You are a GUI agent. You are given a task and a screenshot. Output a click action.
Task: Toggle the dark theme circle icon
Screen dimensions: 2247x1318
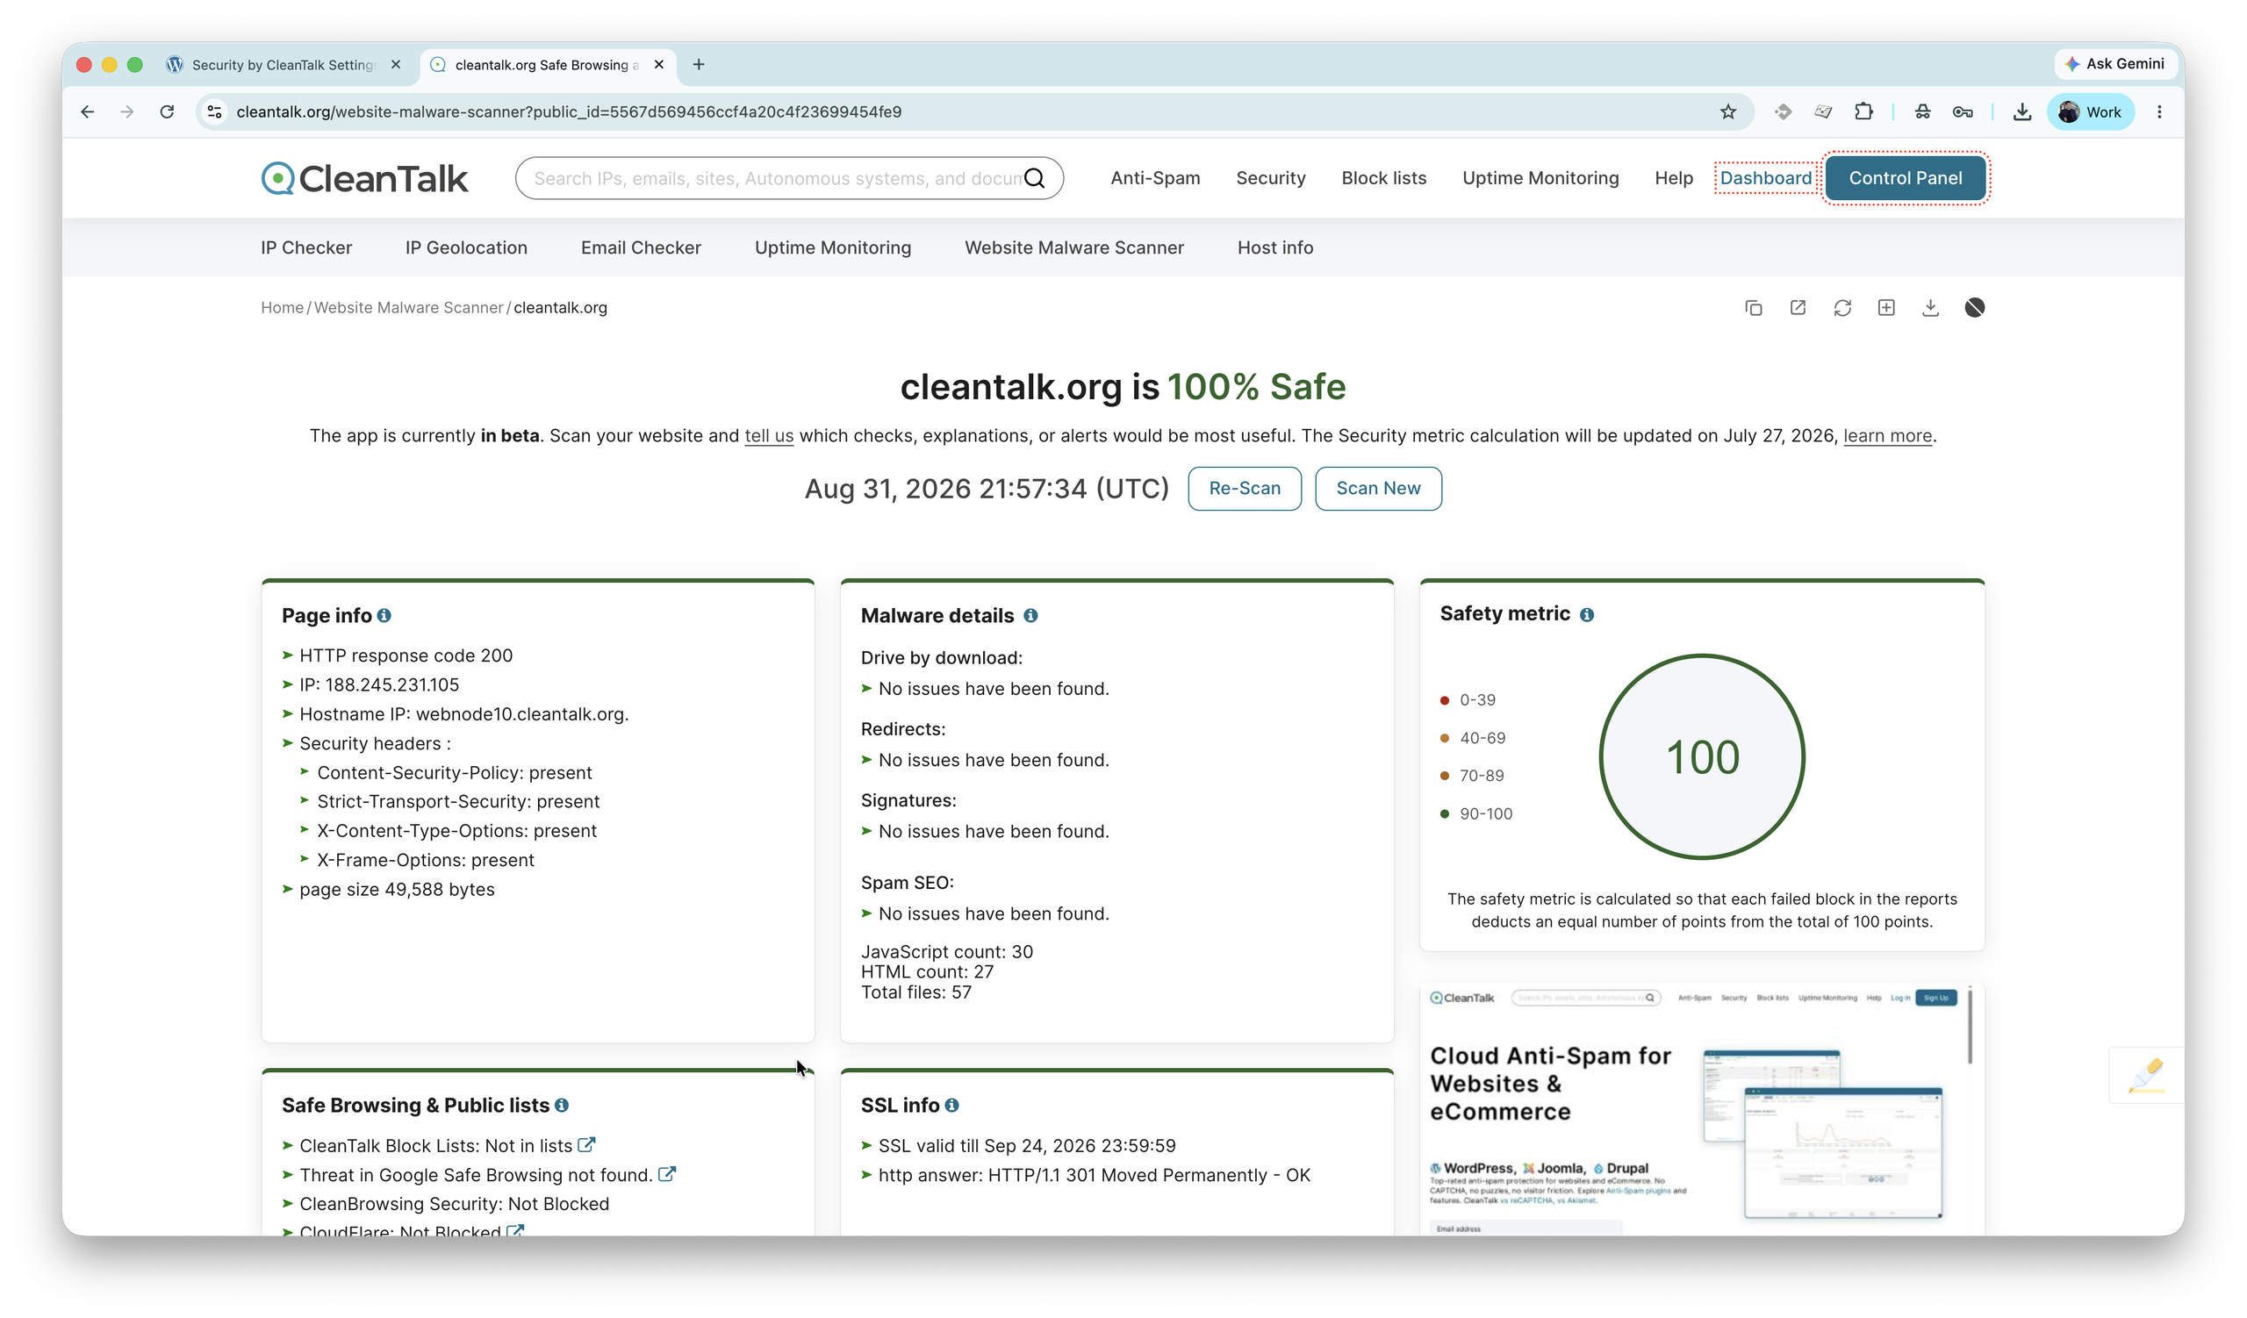(x=1974, y=307)
